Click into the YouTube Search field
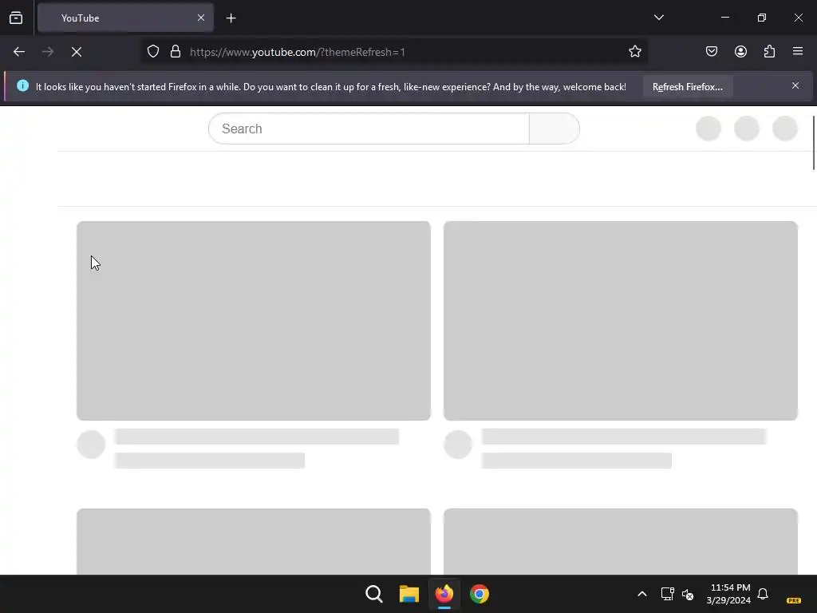 point(369,129)
